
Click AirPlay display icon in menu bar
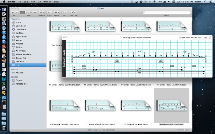click(136, 2)
